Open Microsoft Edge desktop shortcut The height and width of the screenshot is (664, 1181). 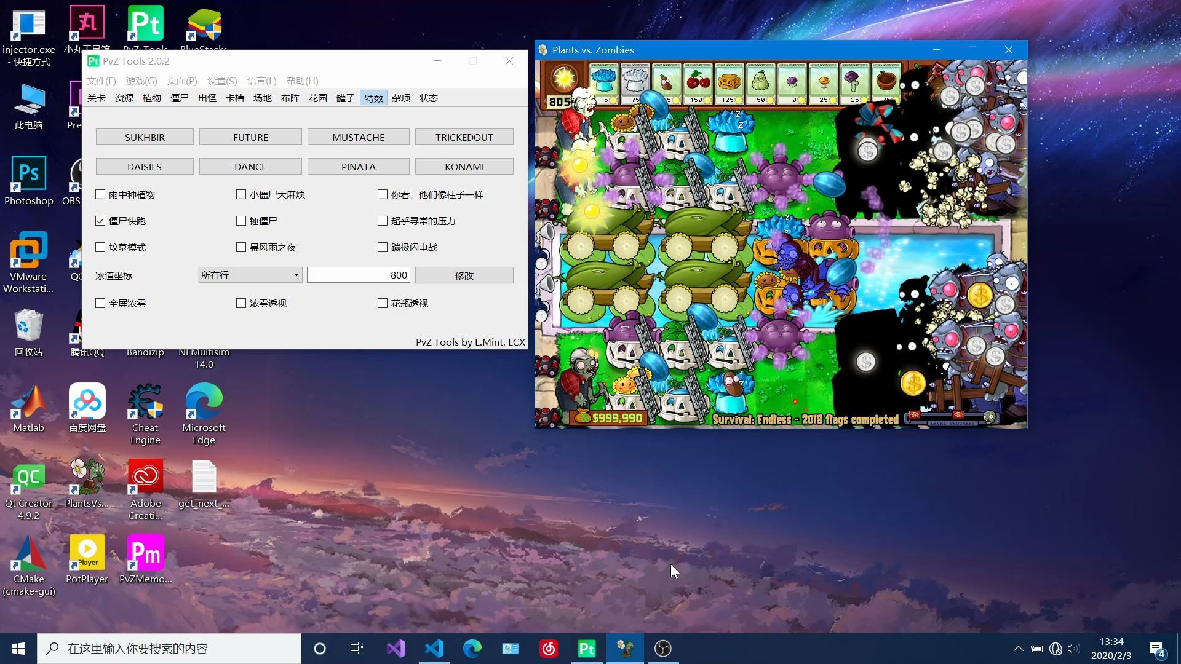pyautogui.click(x=204, y=413)
